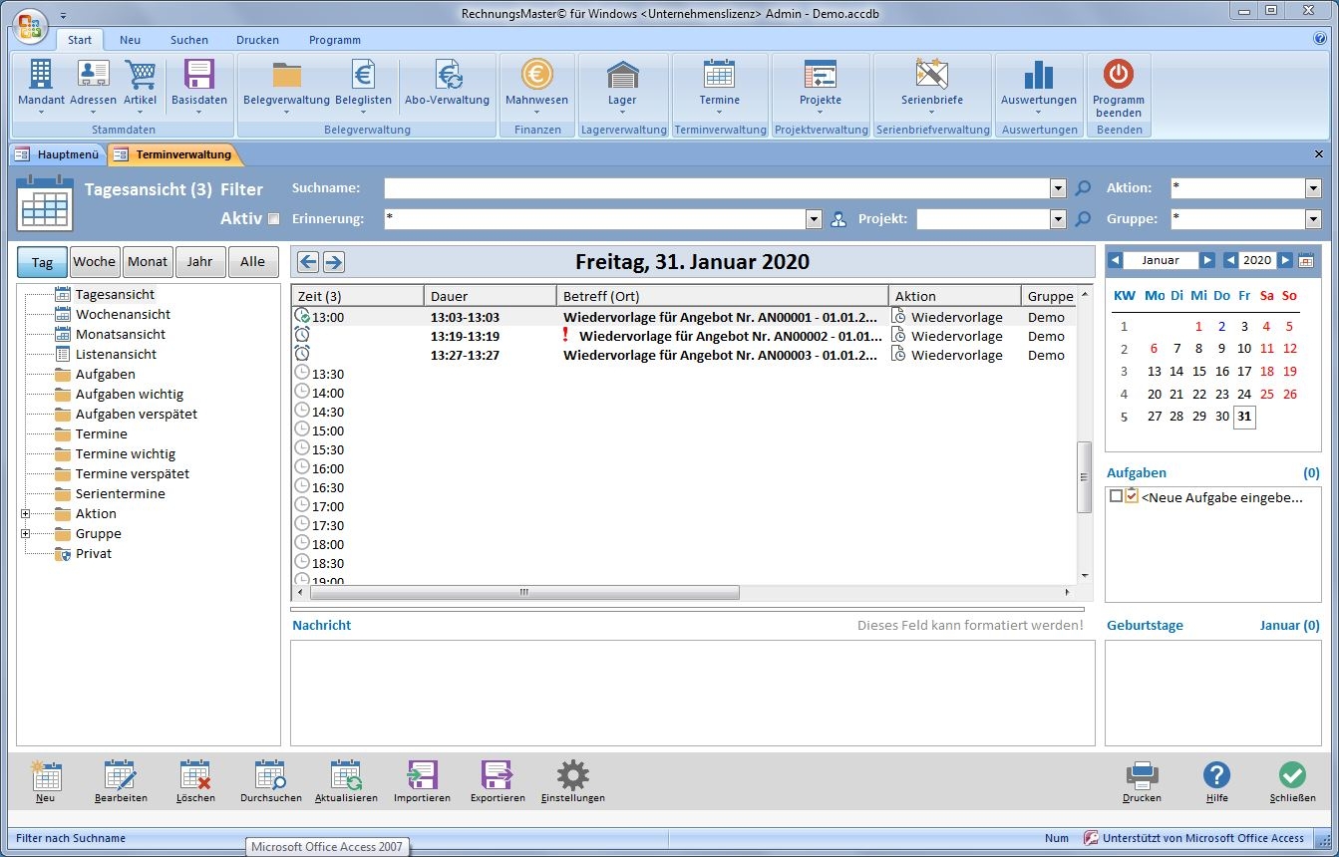Click the Beleglisten euro document icon

click(x=363, y=75)
